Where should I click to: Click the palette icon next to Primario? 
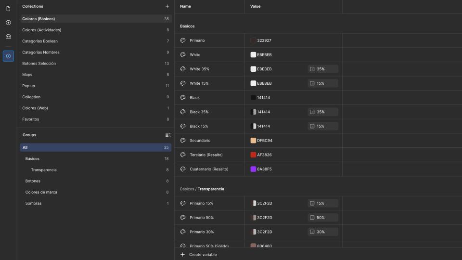(183, 40)
